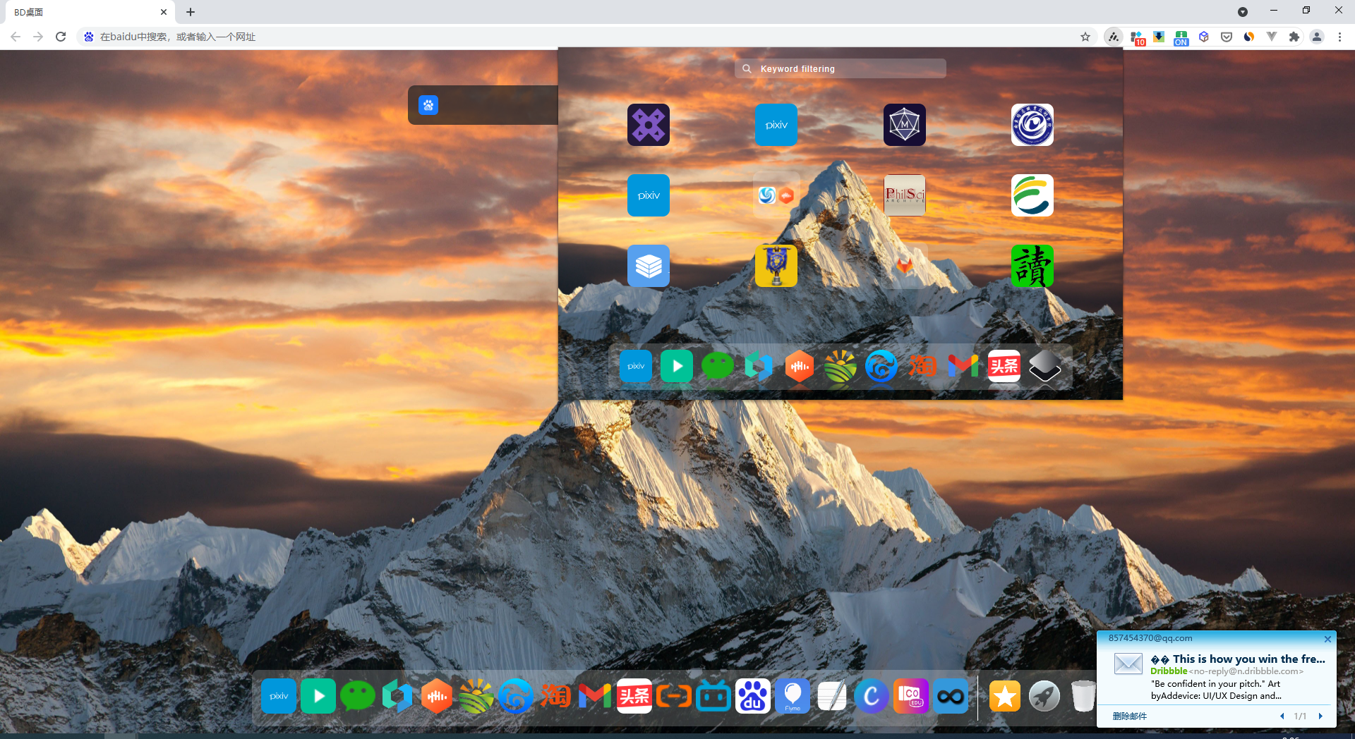Open the purple X-shaped app in popup grid

pos(648,125)
